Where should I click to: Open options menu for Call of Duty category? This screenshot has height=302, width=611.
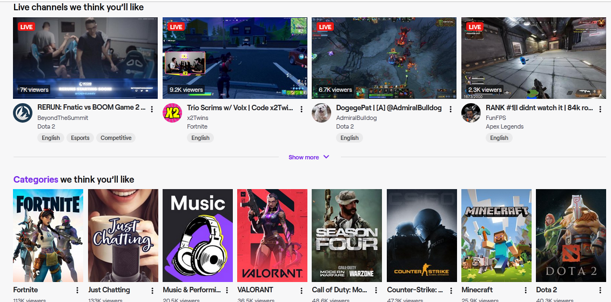(x=376, y=290)
